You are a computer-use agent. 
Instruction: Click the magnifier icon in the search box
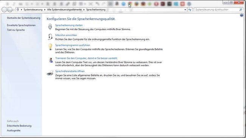241,10
